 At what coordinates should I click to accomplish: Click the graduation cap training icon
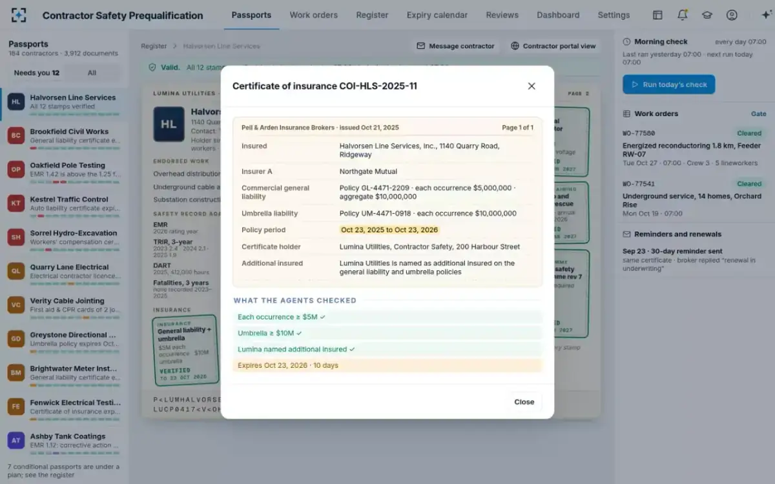pos(707,15)
